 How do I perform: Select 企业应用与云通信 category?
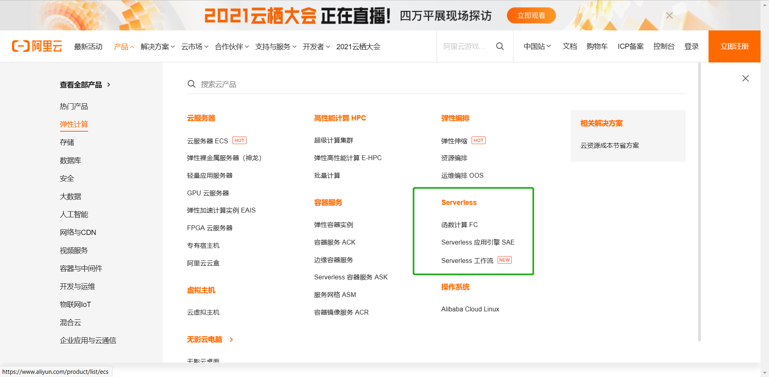coord(88,341)
